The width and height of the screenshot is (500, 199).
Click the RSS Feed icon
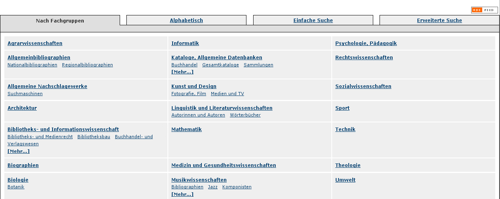[x=484, y=10]
